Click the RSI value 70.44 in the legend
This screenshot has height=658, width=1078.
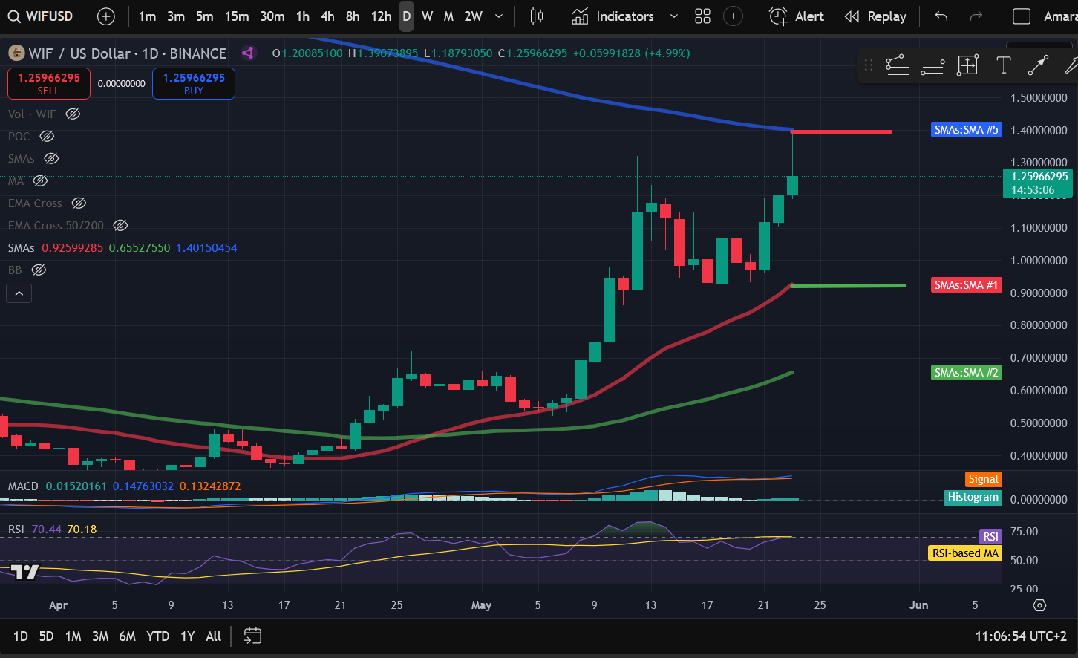pos(47,530)
